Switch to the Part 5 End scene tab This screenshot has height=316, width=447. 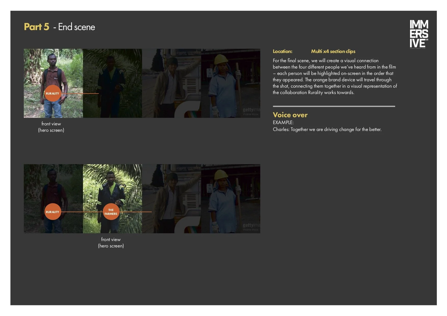pyautogui.click(x=59, y=27)
